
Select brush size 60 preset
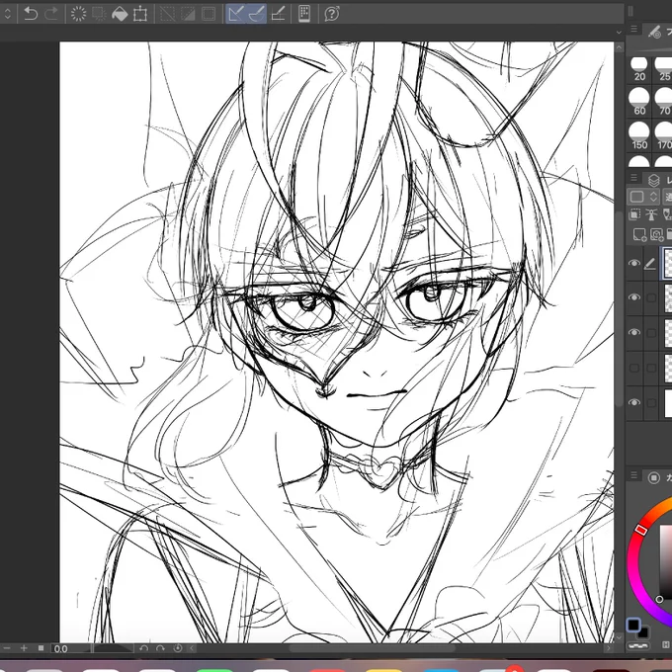639,102
